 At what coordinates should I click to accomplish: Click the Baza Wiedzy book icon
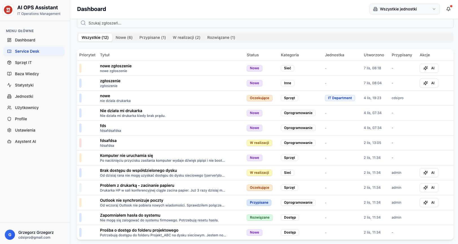pos(9,74)
